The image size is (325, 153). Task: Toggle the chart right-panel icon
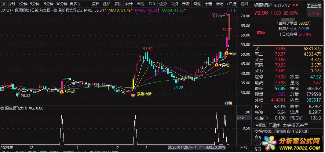[233, 10]
